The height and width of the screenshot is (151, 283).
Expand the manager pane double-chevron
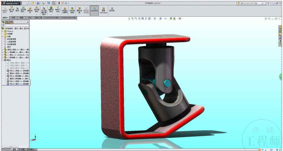pos(28,22)
